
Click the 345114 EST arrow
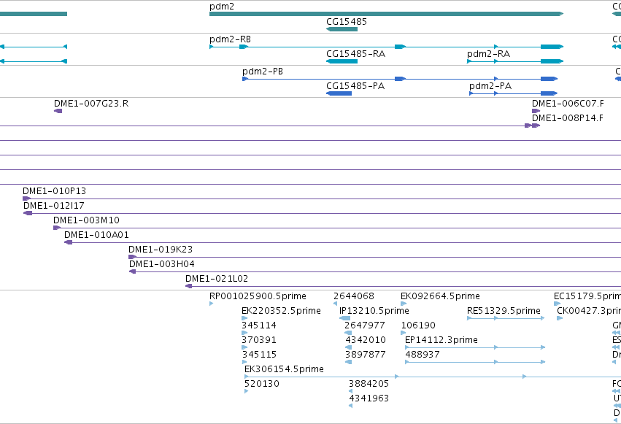coord(244,333)
